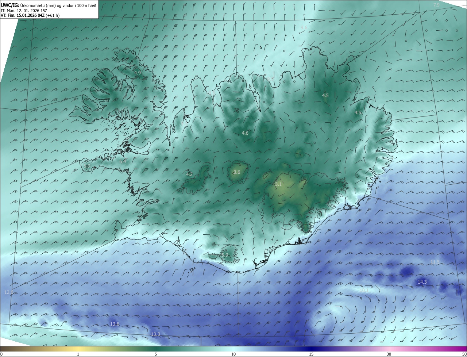Click the 13.6 value label on the map
The width and height of the screenshot is (467, 357).
(115, 324)
